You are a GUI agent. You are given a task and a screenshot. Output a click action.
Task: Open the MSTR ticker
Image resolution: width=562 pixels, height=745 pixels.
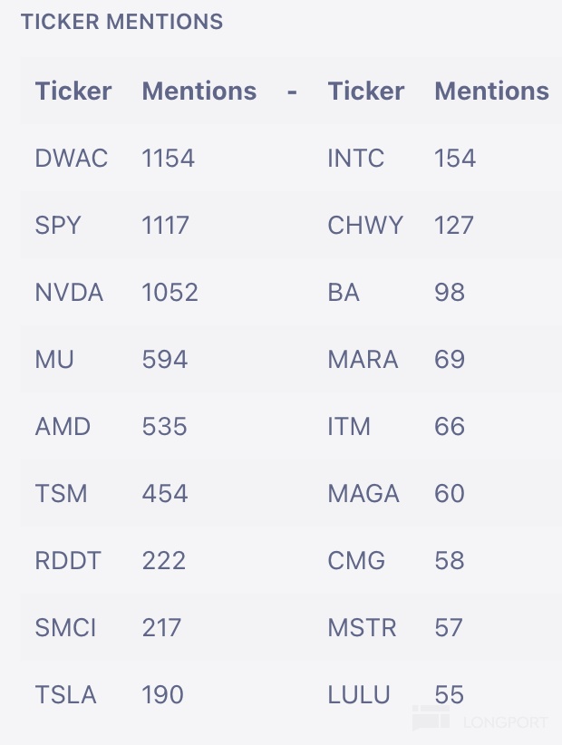pos(362,628)
